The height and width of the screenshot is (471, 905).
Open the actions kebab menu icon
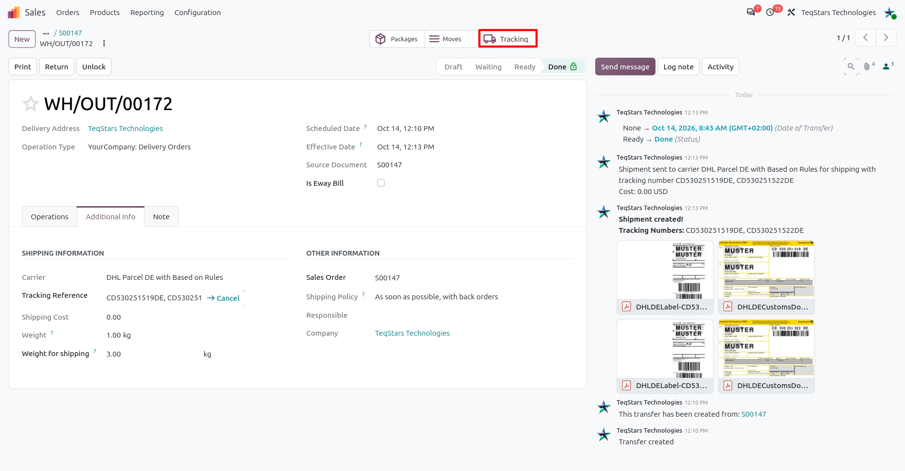pyautogui.click(x=104, y=43)
